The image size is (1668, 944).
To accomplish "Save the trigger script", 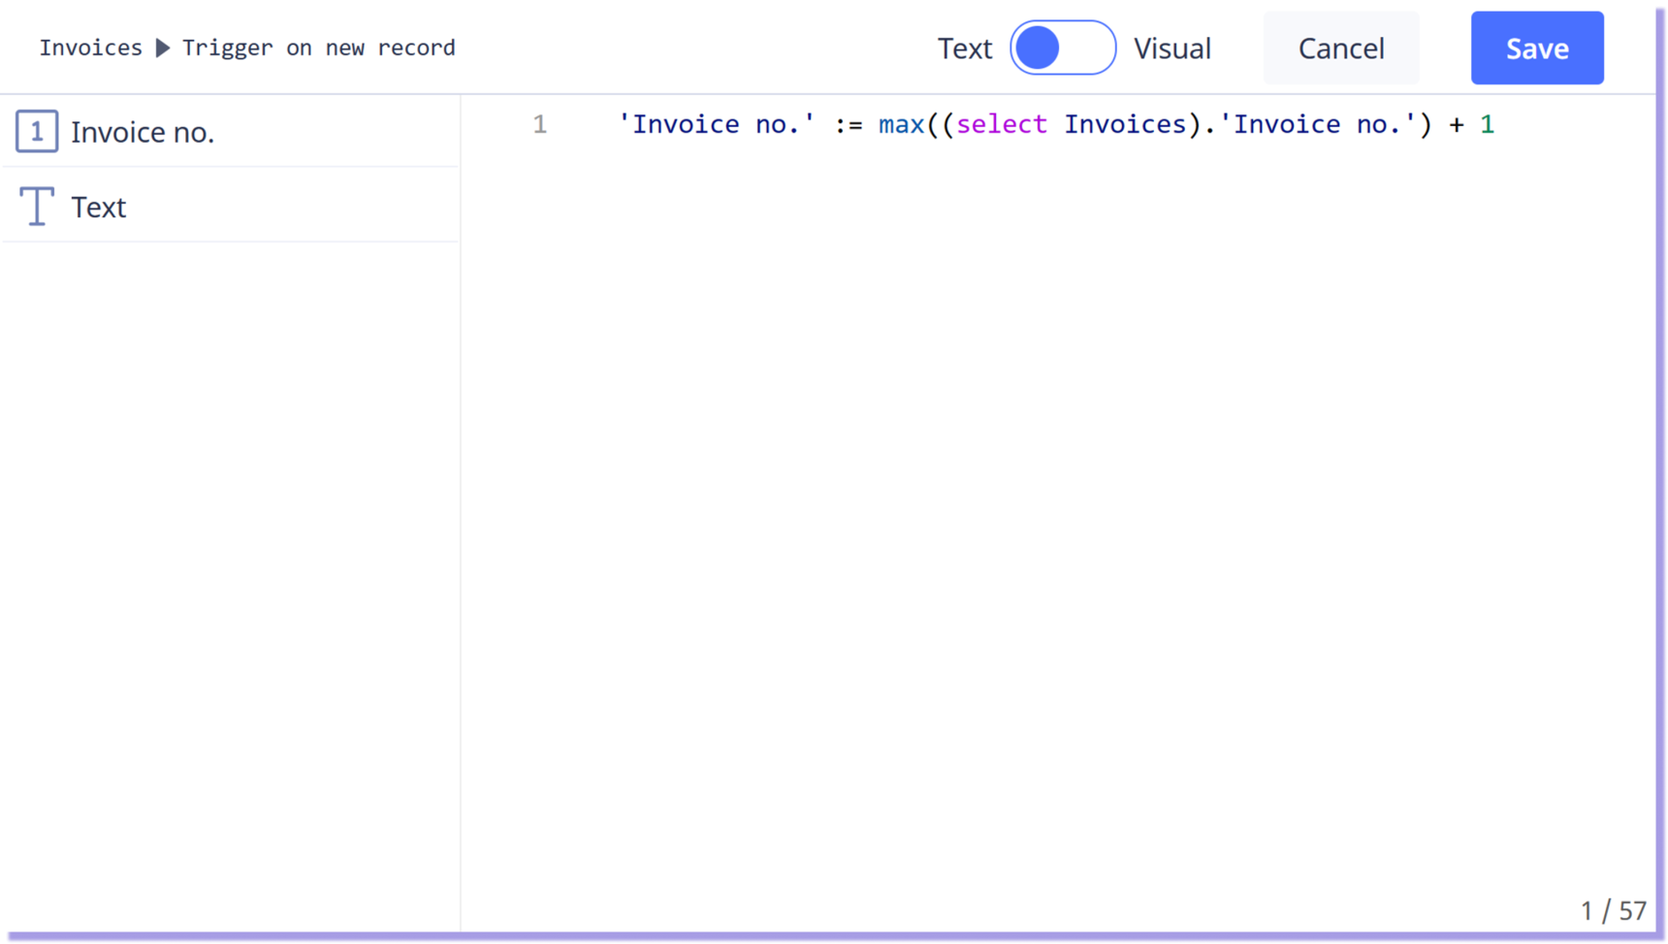I will pos(1537,49).
